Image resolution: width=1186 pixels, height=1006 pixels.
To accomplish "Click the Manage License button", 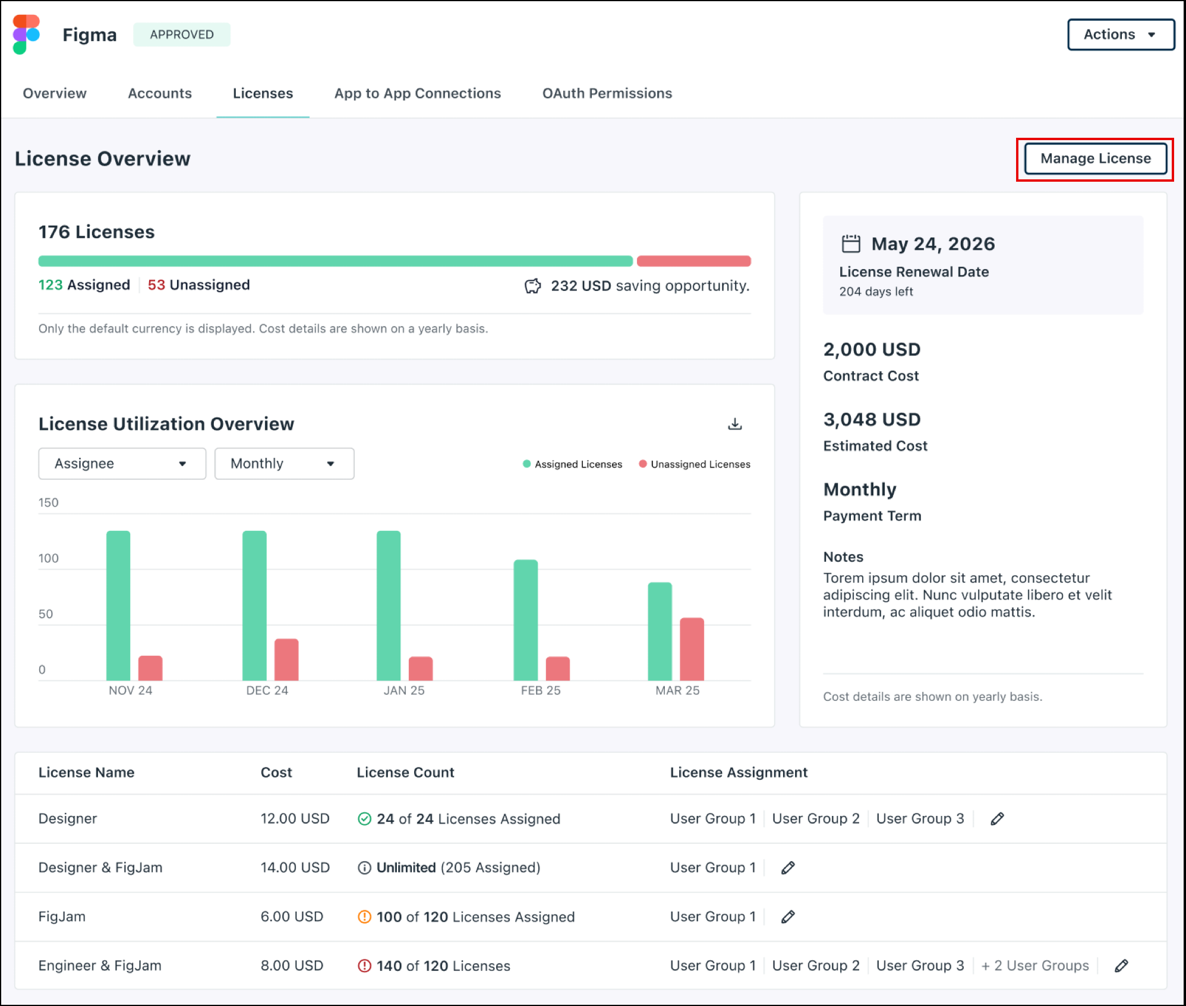I will [x=1094, y=158].
